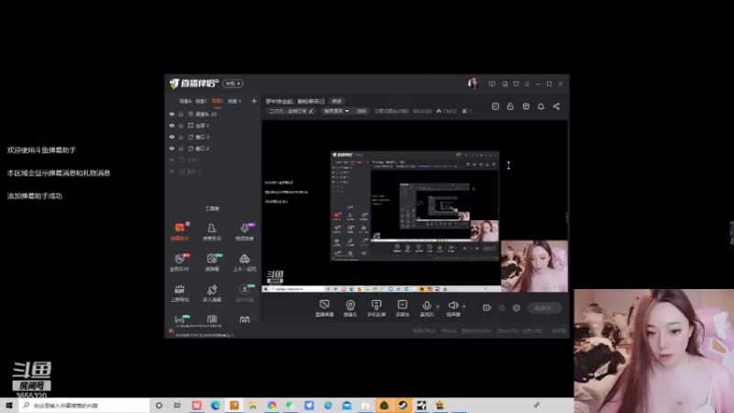Launch the 全民乐PK tool
The image size is (734, 413).
coord(179,262)
